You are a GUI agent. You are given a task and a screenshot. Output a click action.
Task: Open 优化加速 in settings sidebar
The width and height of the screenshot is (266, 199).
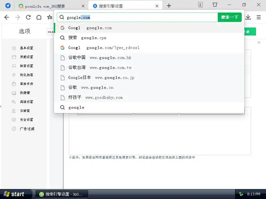pos(27,75)
